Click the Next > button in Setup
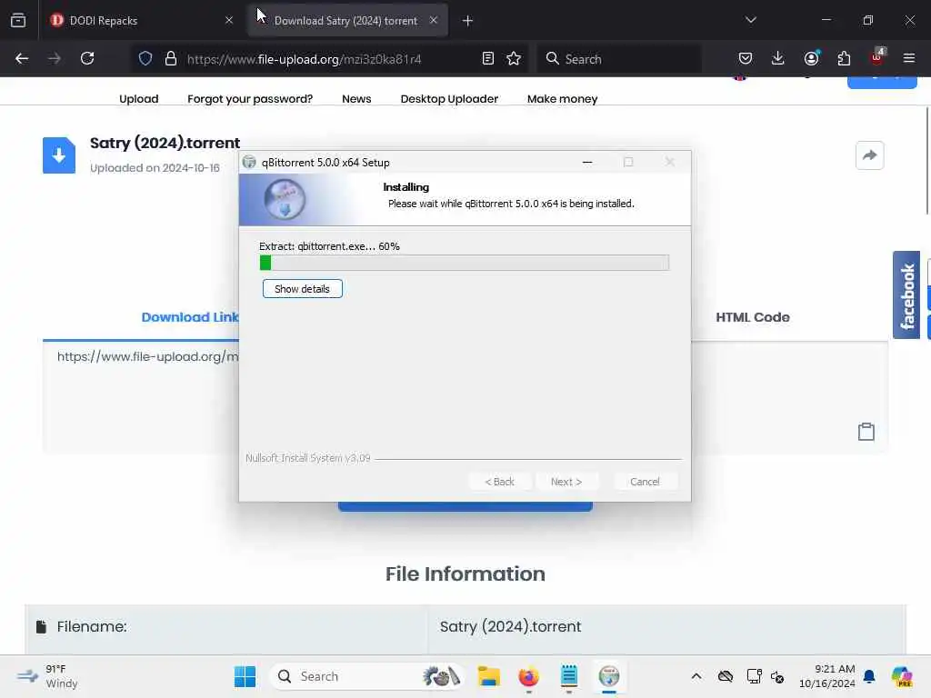 click(566, 482)
